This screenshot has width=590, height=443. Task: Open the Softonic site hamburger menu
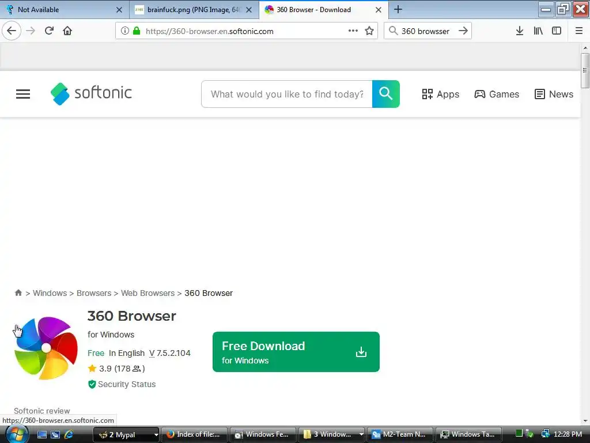23,94
